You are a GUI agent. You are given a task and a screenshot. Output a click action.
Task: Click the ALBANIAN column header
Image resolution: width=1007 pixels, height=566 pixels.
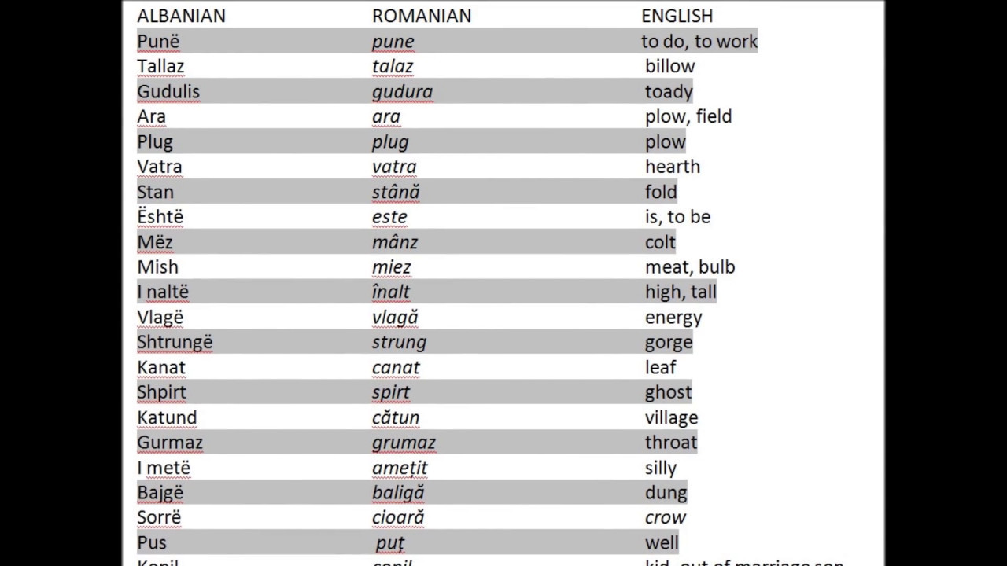[181, 16]
